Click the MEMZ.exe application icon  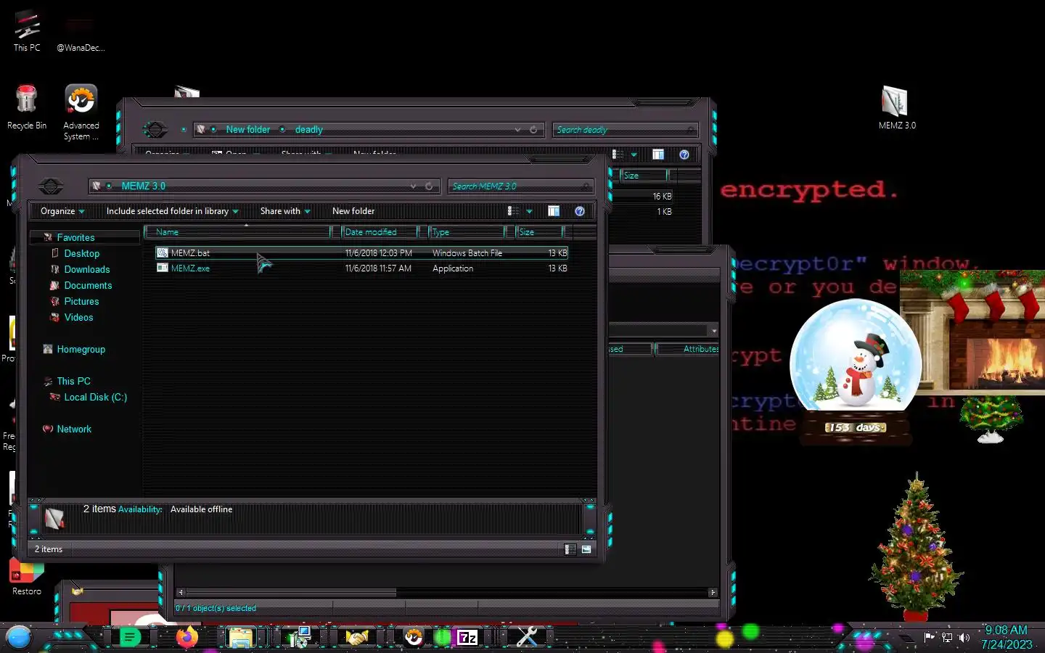click(163, 268)
